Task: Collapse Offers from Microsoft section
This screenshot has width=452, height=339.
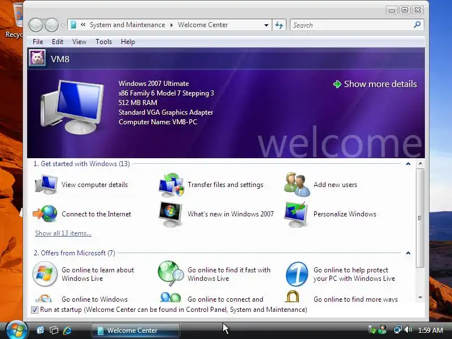Action: tap(408, 253)
